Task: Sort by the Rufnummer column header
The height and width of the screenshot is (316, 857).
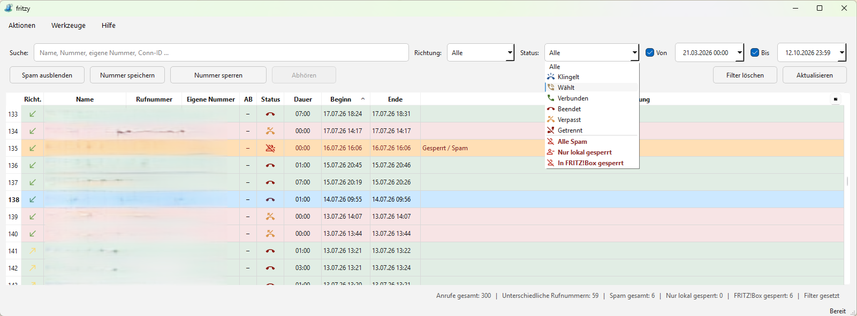Action: pyautogui.click(x=154, y=99)
